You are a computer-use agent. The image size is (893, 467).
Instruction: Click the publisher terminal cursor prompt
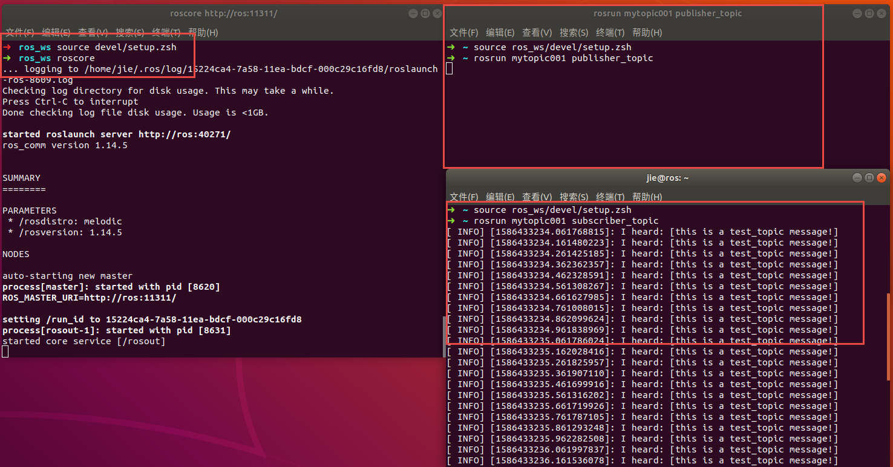pos(450,68)
